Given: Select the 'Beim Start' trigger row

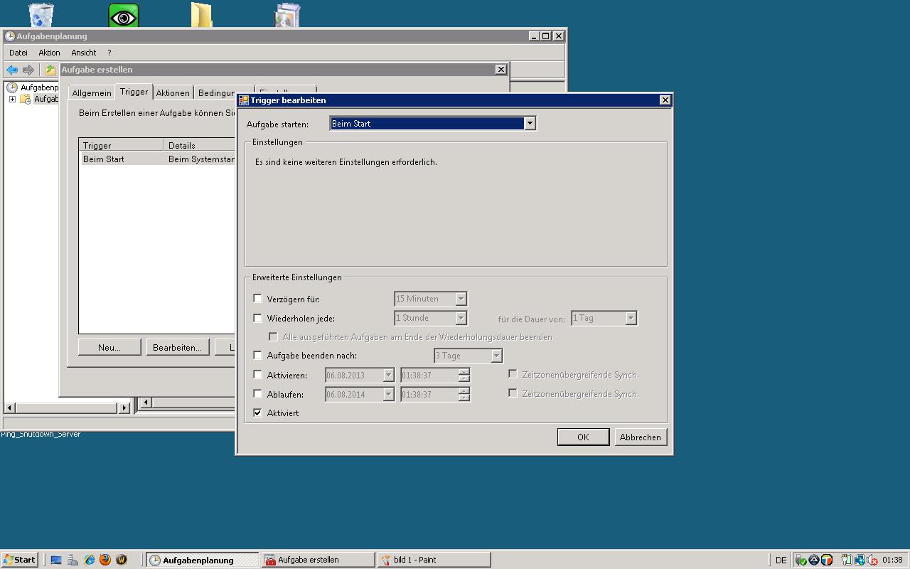Looking at the screenshot, I should point(104,159).
